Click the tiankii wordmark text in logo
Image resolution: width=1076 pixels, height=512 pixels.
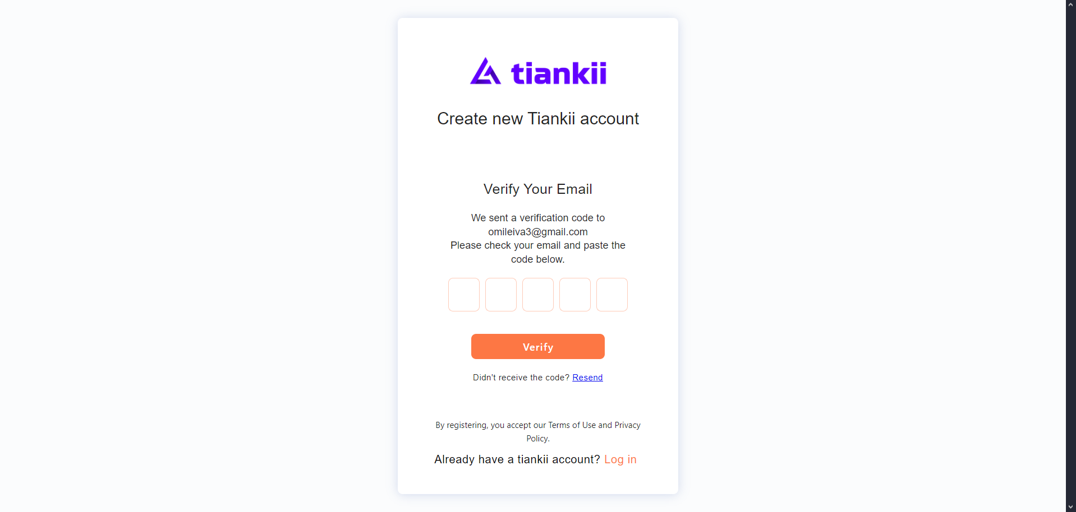point(559,73)
